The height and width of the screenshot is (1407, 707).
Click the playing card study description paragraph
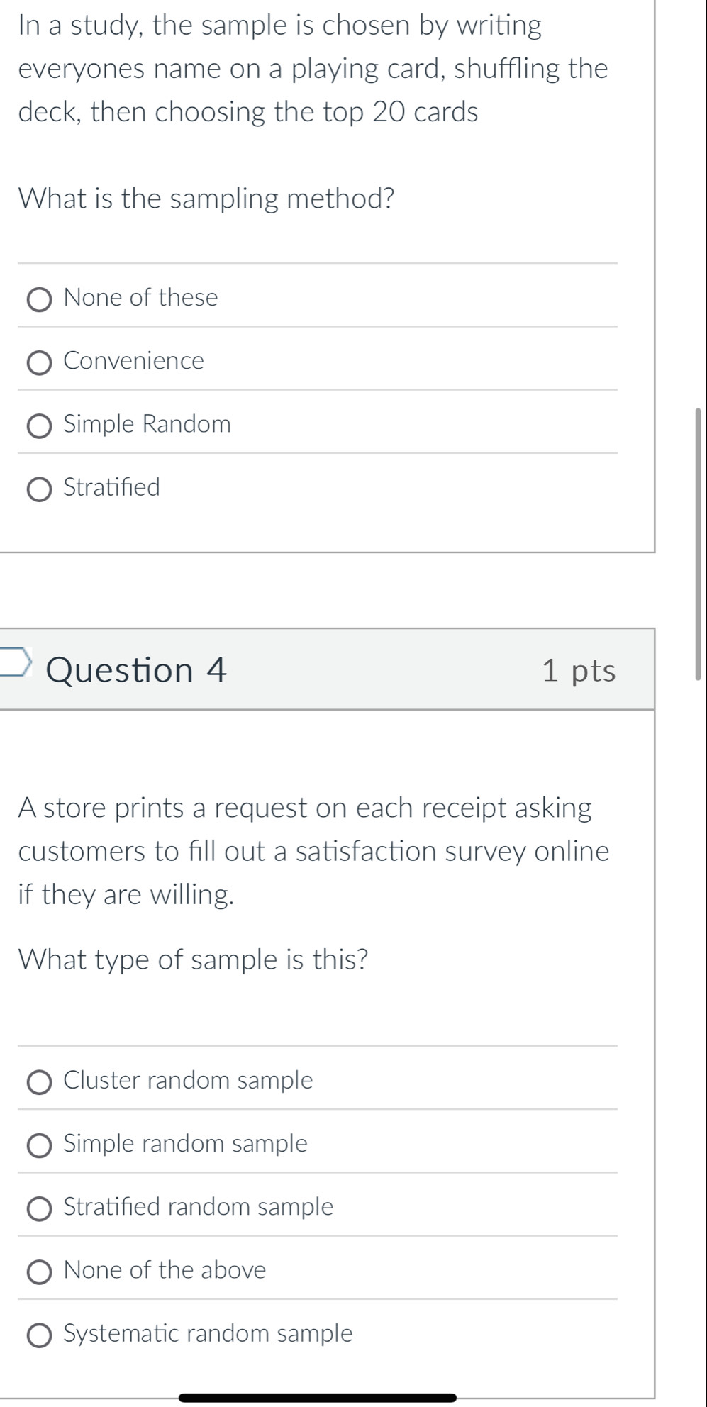(313, 69)
